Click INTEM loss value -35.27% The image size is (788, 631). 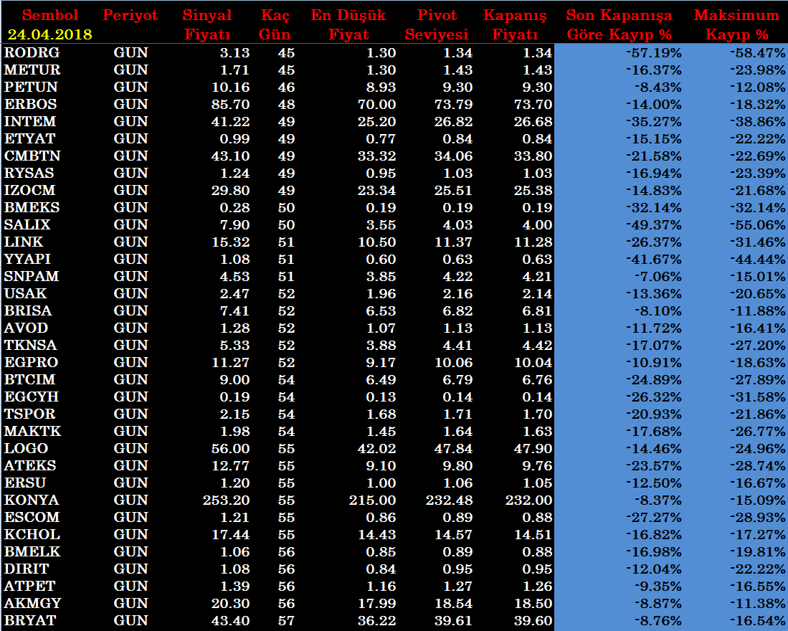point(654,122)
